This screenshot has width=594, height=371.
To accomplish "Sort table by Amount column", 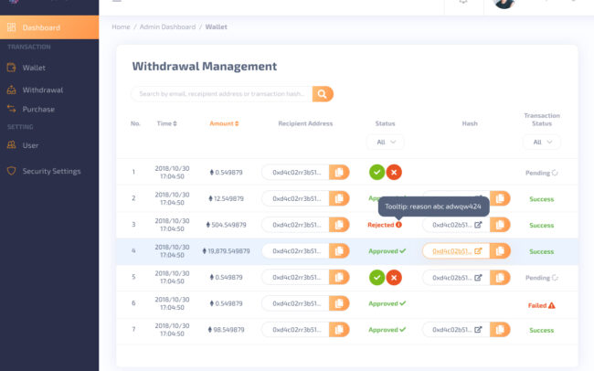I will [x=224, y=123].
